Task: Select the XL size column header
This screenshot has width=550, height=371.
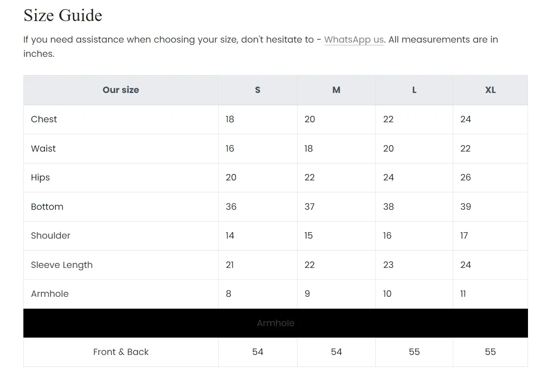Action: [x=490, y=90]
